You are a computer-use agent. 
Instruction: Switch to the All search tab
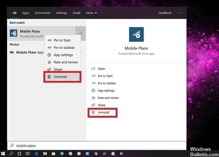[x=15, y=13]
